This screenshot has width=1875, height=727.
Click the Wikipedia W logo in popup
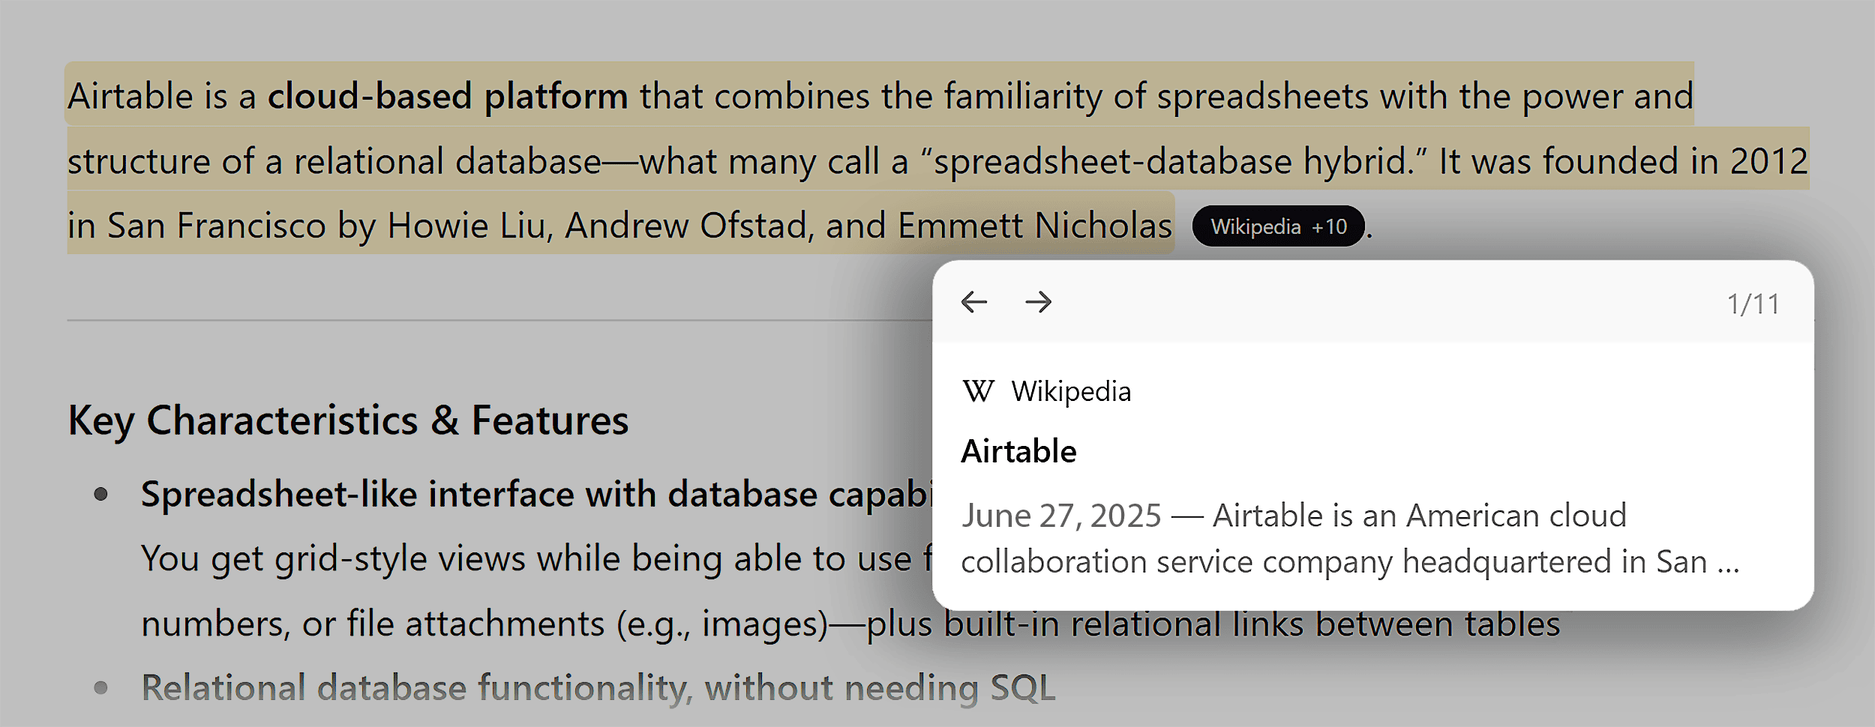coord(979,391)
